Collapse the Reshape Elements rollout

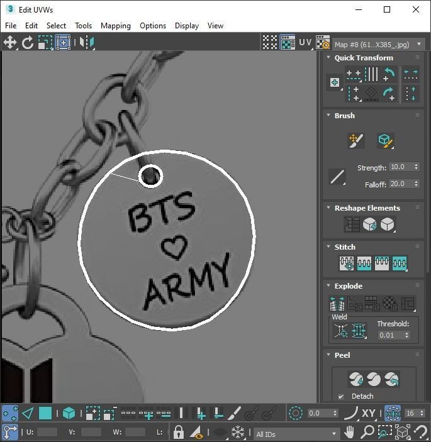pos(328,207)
